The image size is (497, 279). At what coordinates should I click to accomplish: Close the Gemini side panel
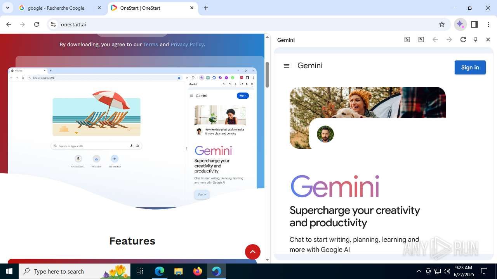pyautogui.click(x=488, y=40)
